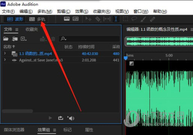
Task: Expand the 1.1 函数的..质.mp4 file row
Action: pyautogui.click(x=5, y=53)
